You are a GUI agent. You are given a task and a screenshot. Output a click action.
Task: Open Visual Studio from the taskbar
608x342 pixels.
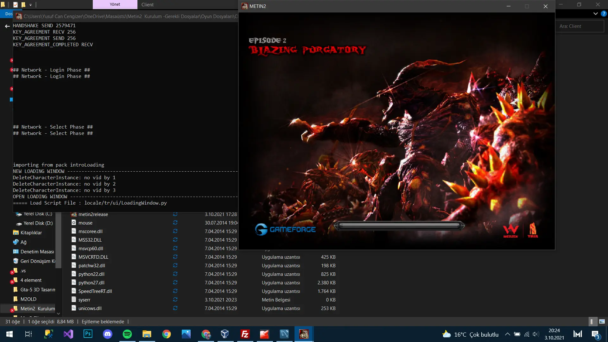coord(68,334)
